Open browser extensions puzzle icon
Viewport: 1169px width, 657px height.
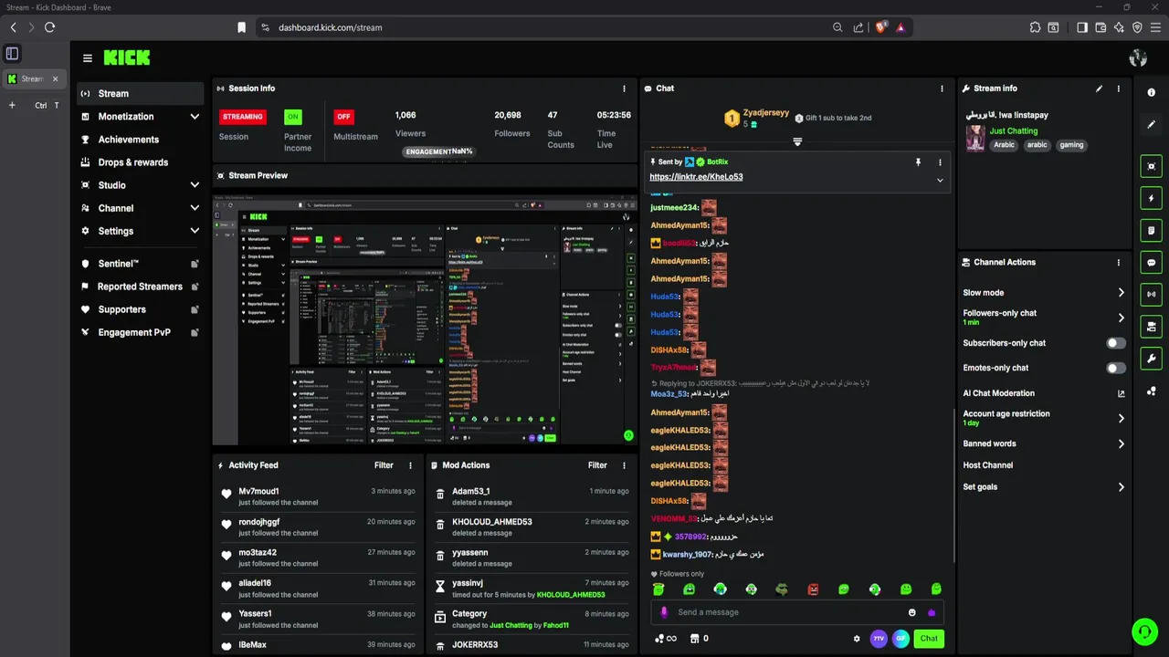[x=1035, y=27]
